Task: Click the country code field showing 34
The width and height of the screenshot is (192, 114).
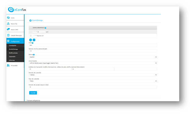Action: coord(93,69)
